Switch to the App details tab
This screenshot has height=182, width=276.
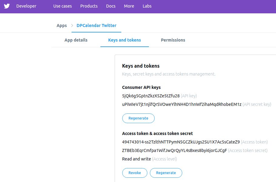coord(76,40)
